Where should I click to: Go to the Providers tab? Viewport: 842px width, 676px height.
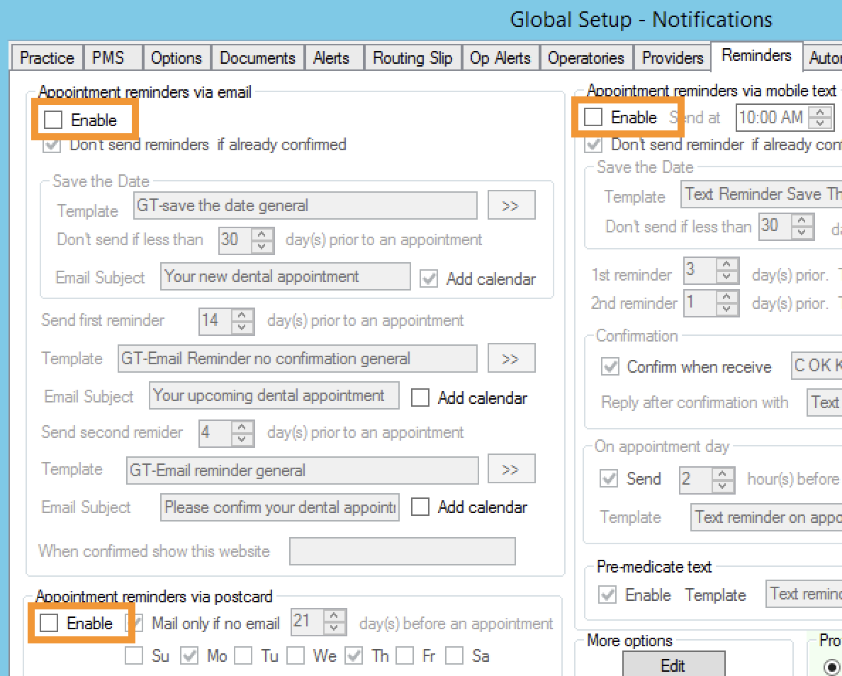(672, 58)
